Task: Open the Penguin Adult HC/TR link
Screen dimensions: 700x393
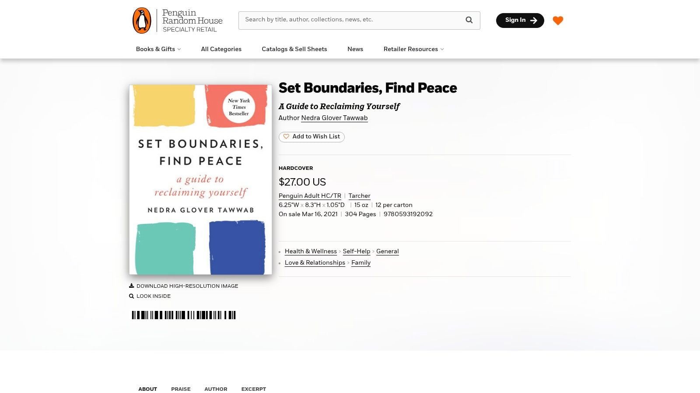Action: 310,196
